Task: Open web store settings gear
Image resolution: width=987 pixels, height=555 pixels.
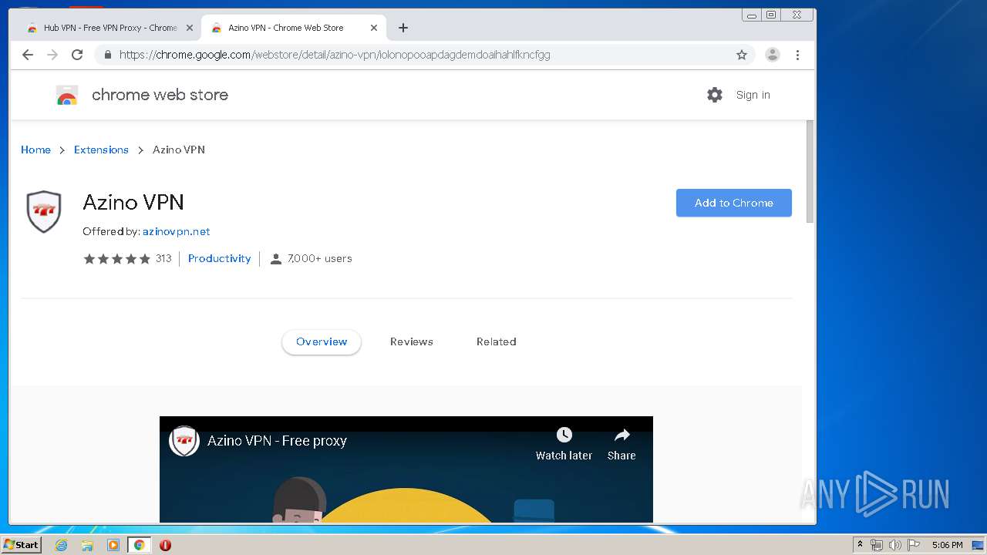Action: (715, 95)
